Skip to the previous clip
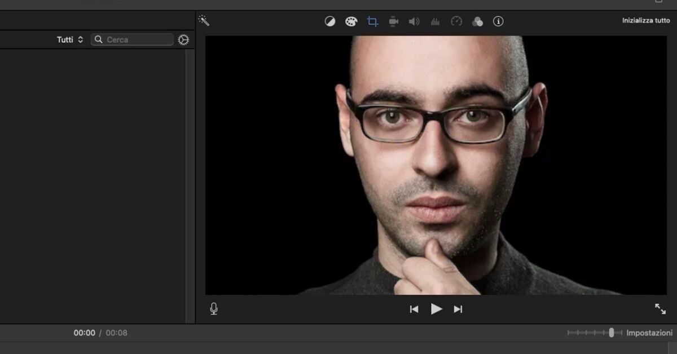677x354 pixels. [x=414, y=309]
